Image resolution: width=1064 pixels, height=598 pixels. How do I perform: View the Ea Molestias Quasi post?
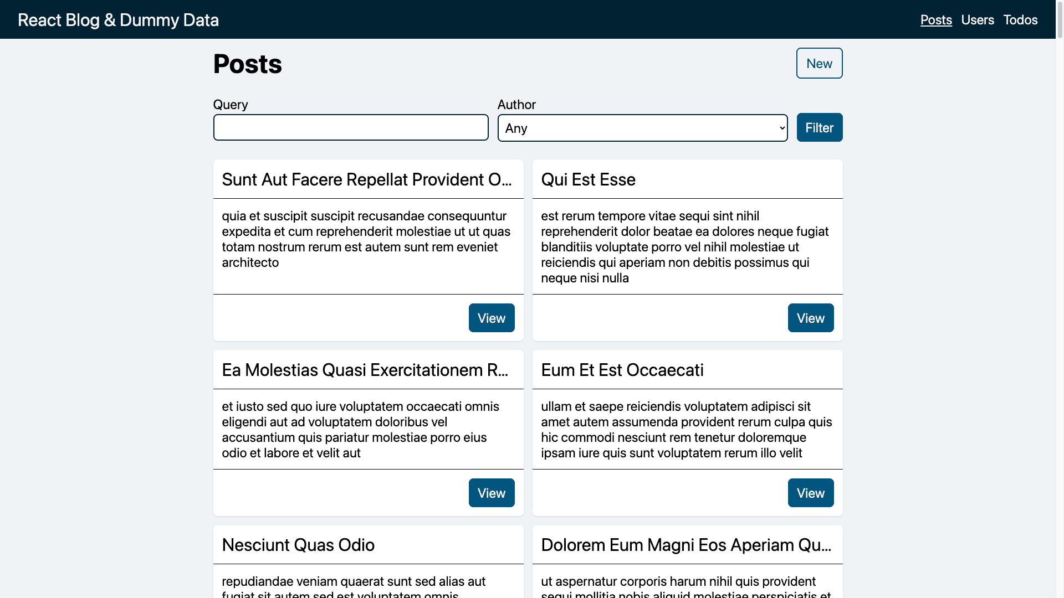pyautogui.click(x=492, y=493)
